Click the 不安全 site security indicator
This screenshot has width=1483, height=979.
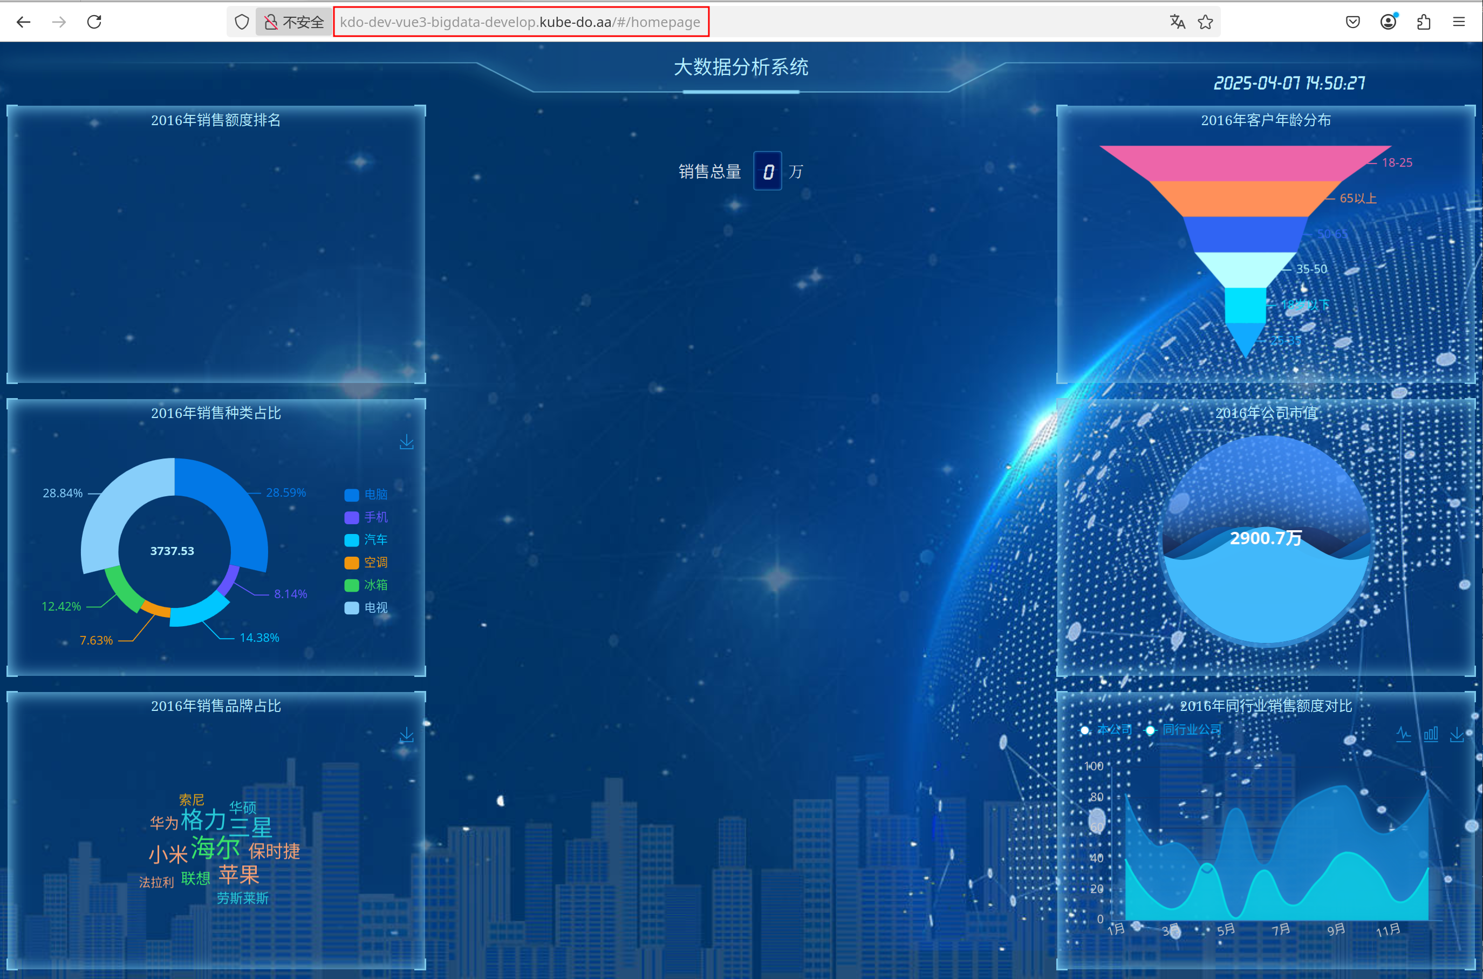point(294,22)
